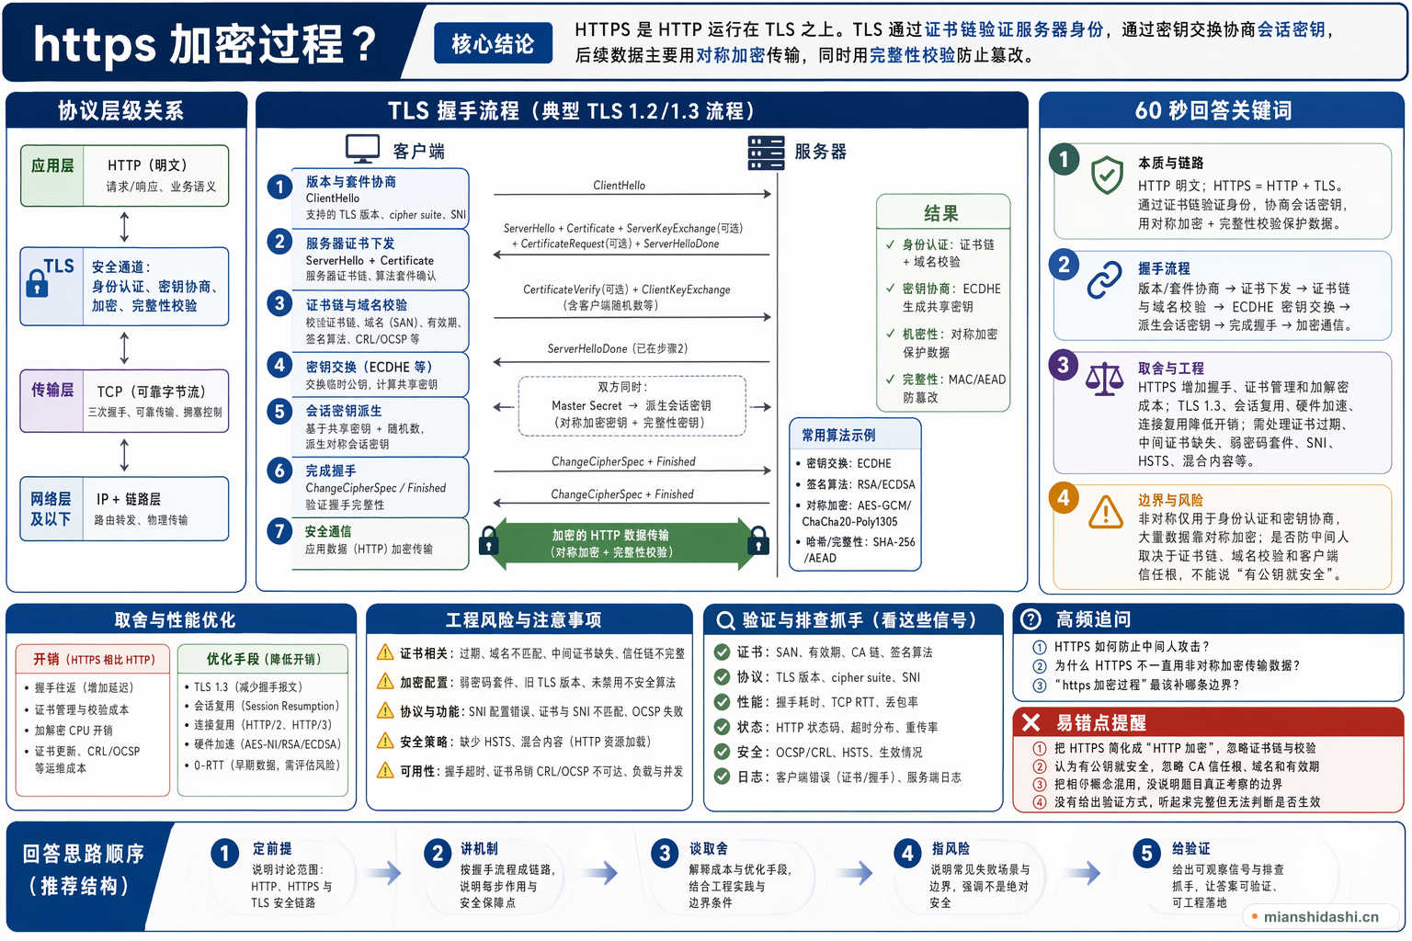
Task: Click the warning triangle in 边界与风险 card
Action: [x=1106, y=512]
